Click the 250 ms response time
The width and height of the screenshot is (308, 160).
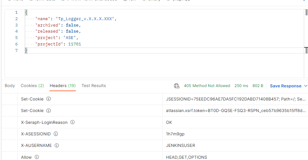241,86
